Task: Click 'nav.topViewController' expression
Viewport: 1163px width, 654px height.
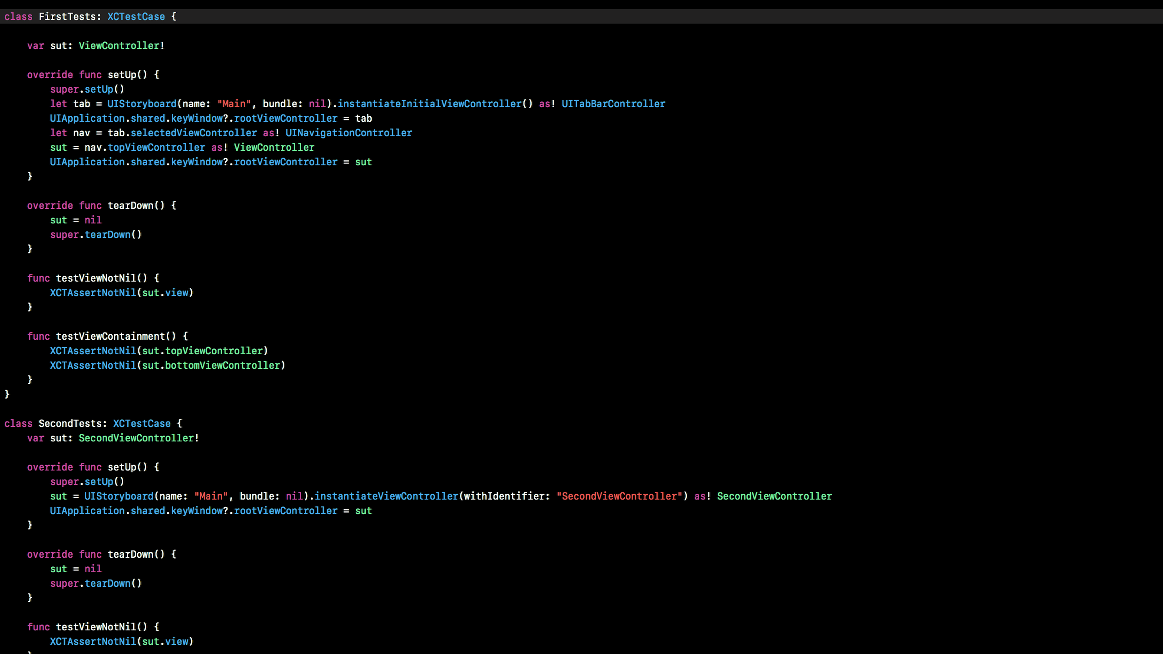Action: tap(145, 148)
